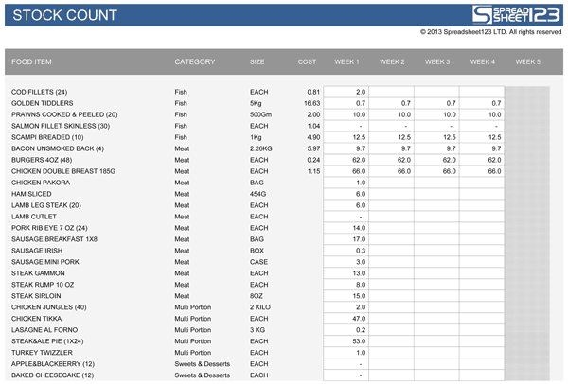Click the SAUSAGE IRISH item name

37,251
